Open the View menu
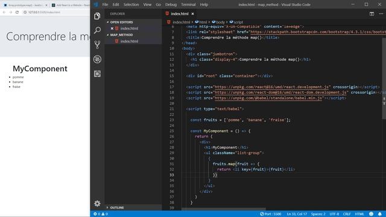Screen dimensions: 386x217 pos(147,4)
